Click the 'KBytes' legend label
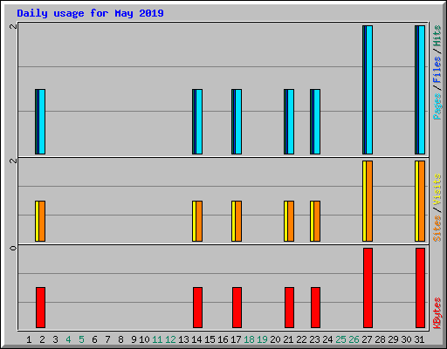Viewport: 447px width, 349px height. (x=437, y=313)
